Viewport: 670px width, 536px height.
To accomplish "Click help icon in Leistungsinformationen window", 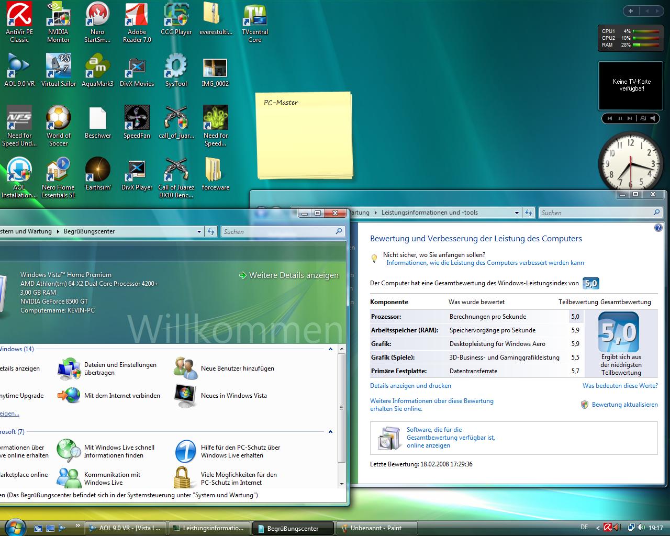I will pyautogui.click(x=658, y=228).
